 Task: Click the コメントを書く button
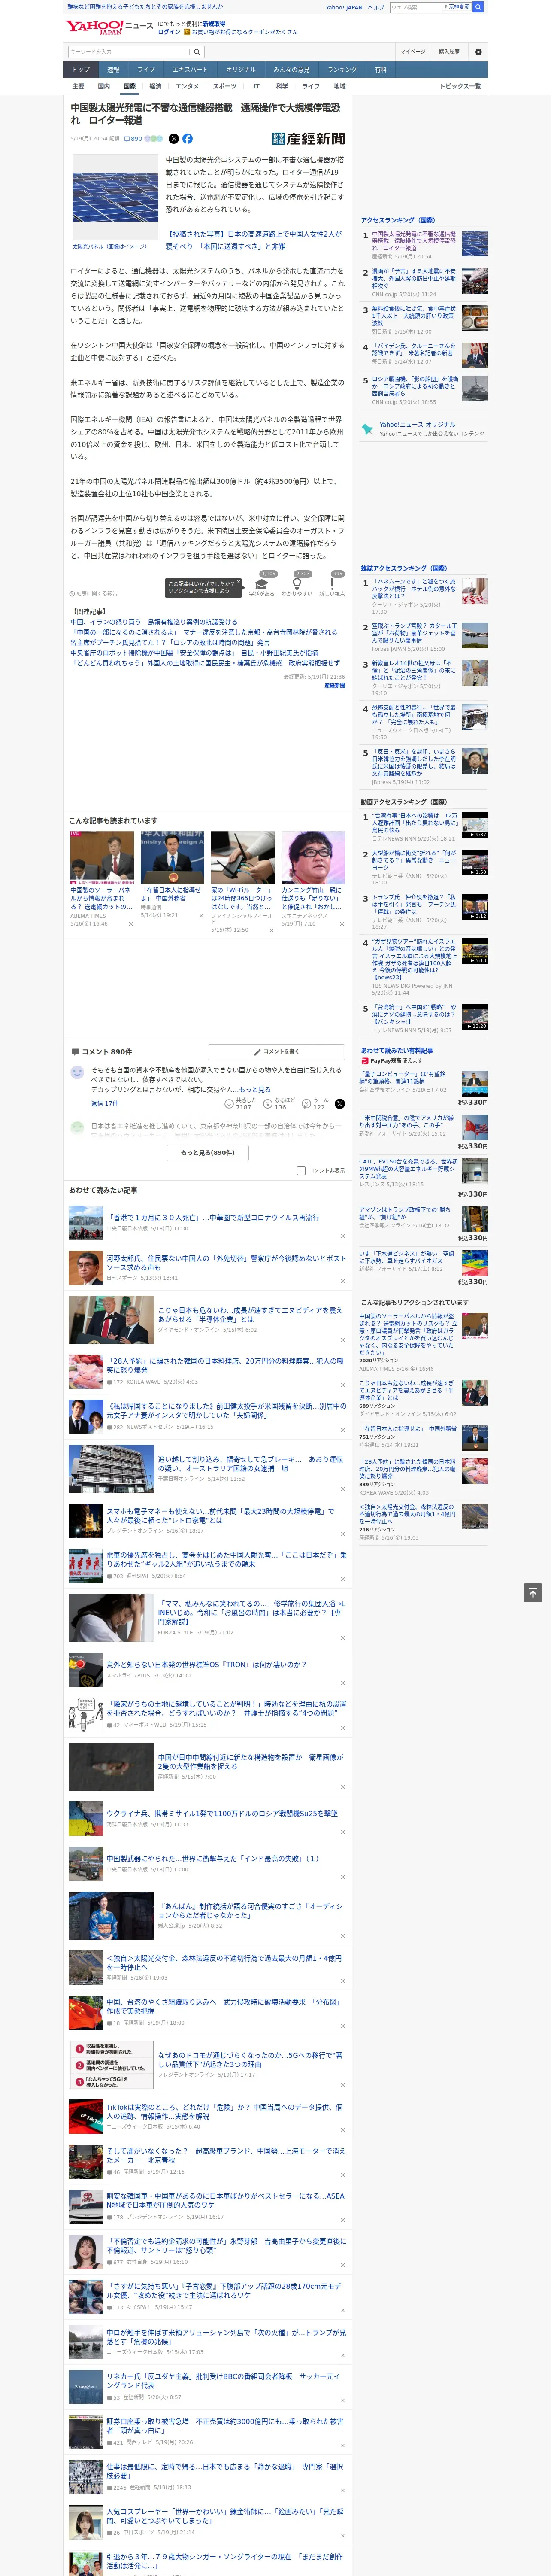[276, 1052]
